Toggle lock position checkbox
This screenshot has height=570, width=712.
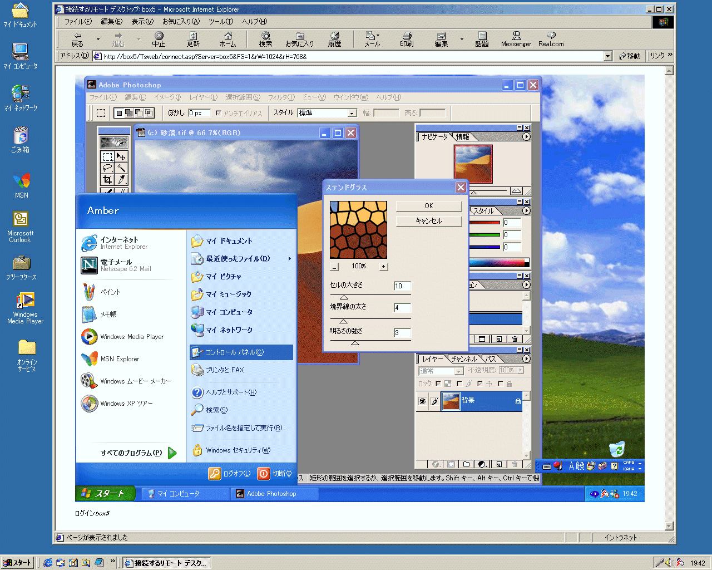pos(479,384)
